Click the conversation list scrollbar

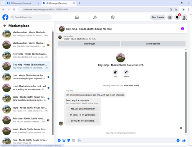[53, 83]
